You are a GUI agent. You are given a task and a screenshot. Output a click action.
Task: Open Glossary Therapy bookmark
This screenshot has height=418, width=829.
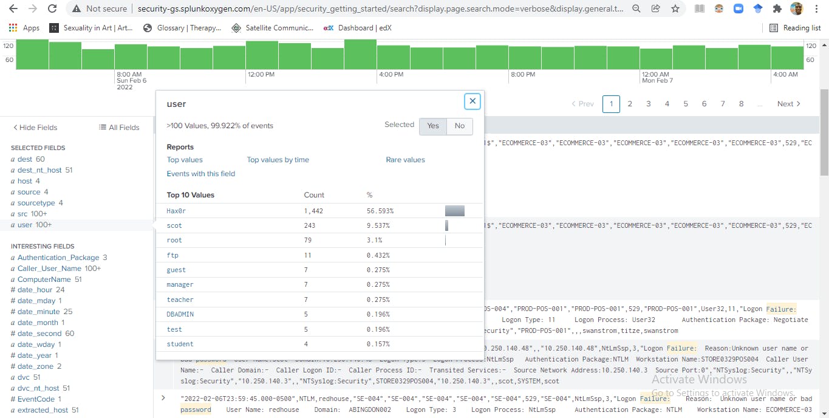[x=182, y=28]
